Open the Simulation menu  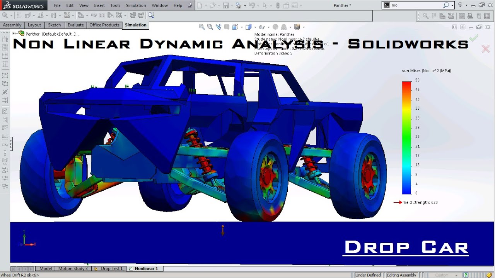click(x=136, y=5)
